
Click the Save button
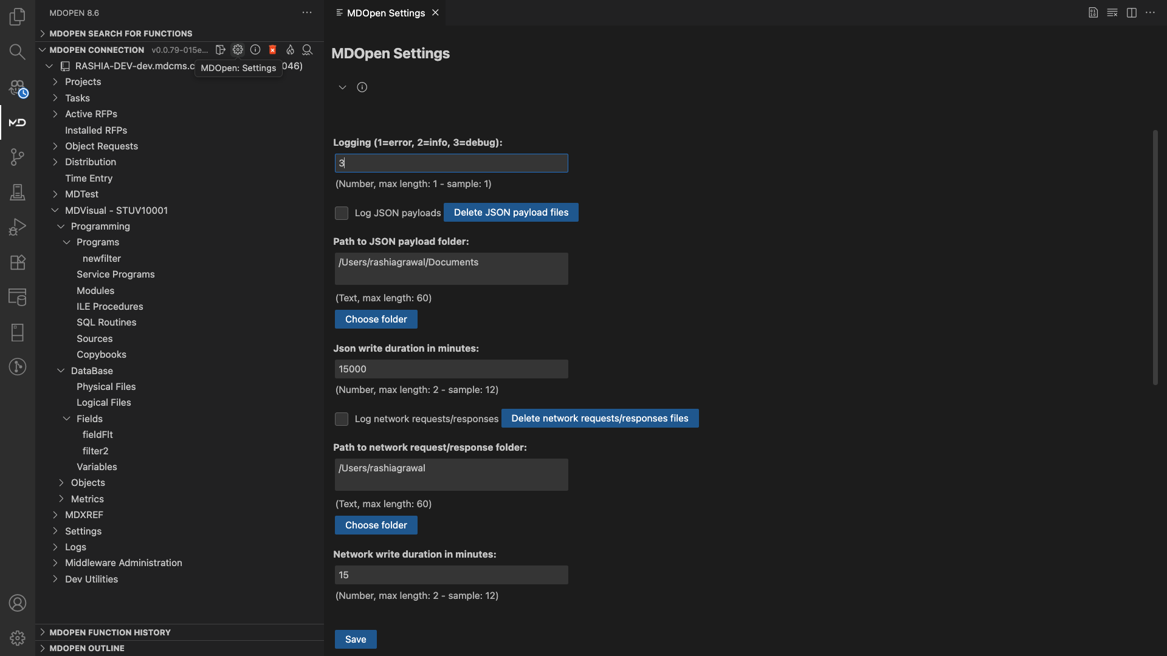point(356,639)
